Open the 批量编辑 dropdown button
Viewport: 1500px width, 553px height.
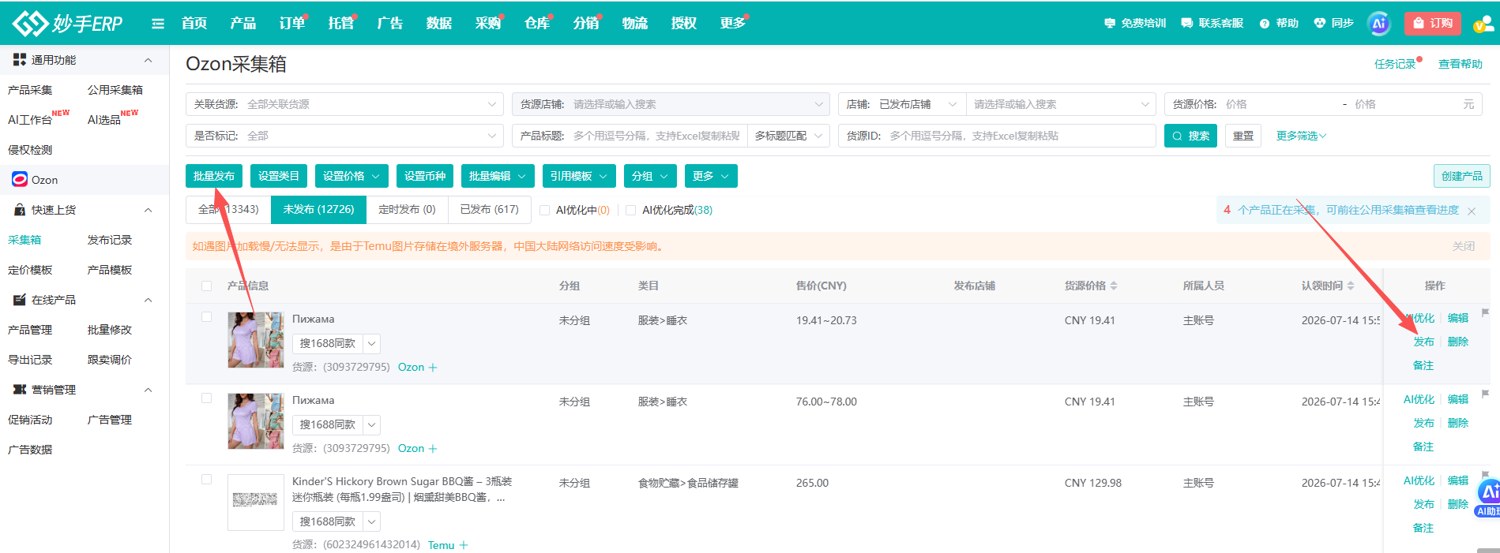498,176
